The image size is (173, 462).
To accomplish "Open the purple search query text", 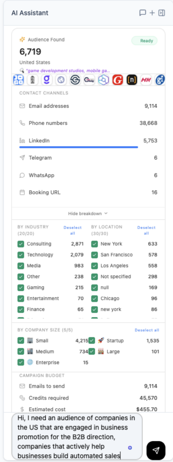I will tap(68, 71).
